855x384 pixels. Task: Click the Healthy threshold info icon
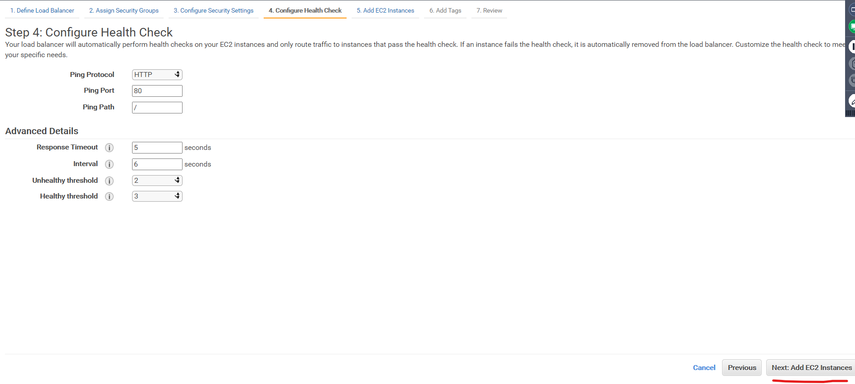point(109,197)
